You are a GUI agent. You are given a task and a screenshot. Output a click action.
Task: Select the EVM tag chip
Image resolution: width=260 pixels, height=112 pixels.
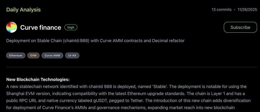pos(33,55)
